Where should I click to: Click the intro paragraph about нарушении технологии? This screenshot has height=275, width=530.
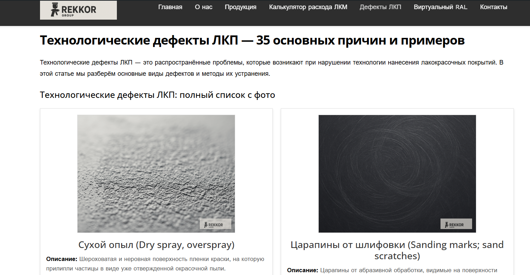pyautogui.click(x=272, y=68)
